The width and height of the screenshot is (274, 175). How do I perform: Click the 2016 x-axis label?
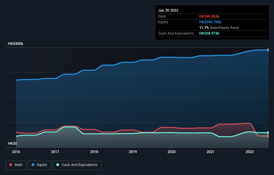click(16, 152)
